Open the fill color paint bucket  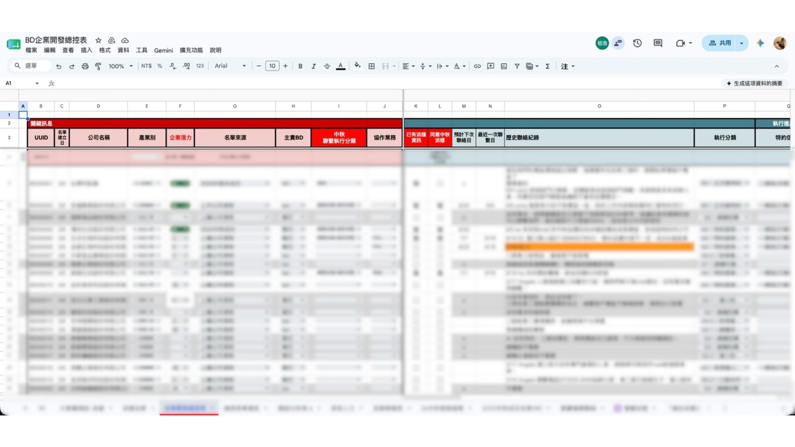[x=357, y=66]
